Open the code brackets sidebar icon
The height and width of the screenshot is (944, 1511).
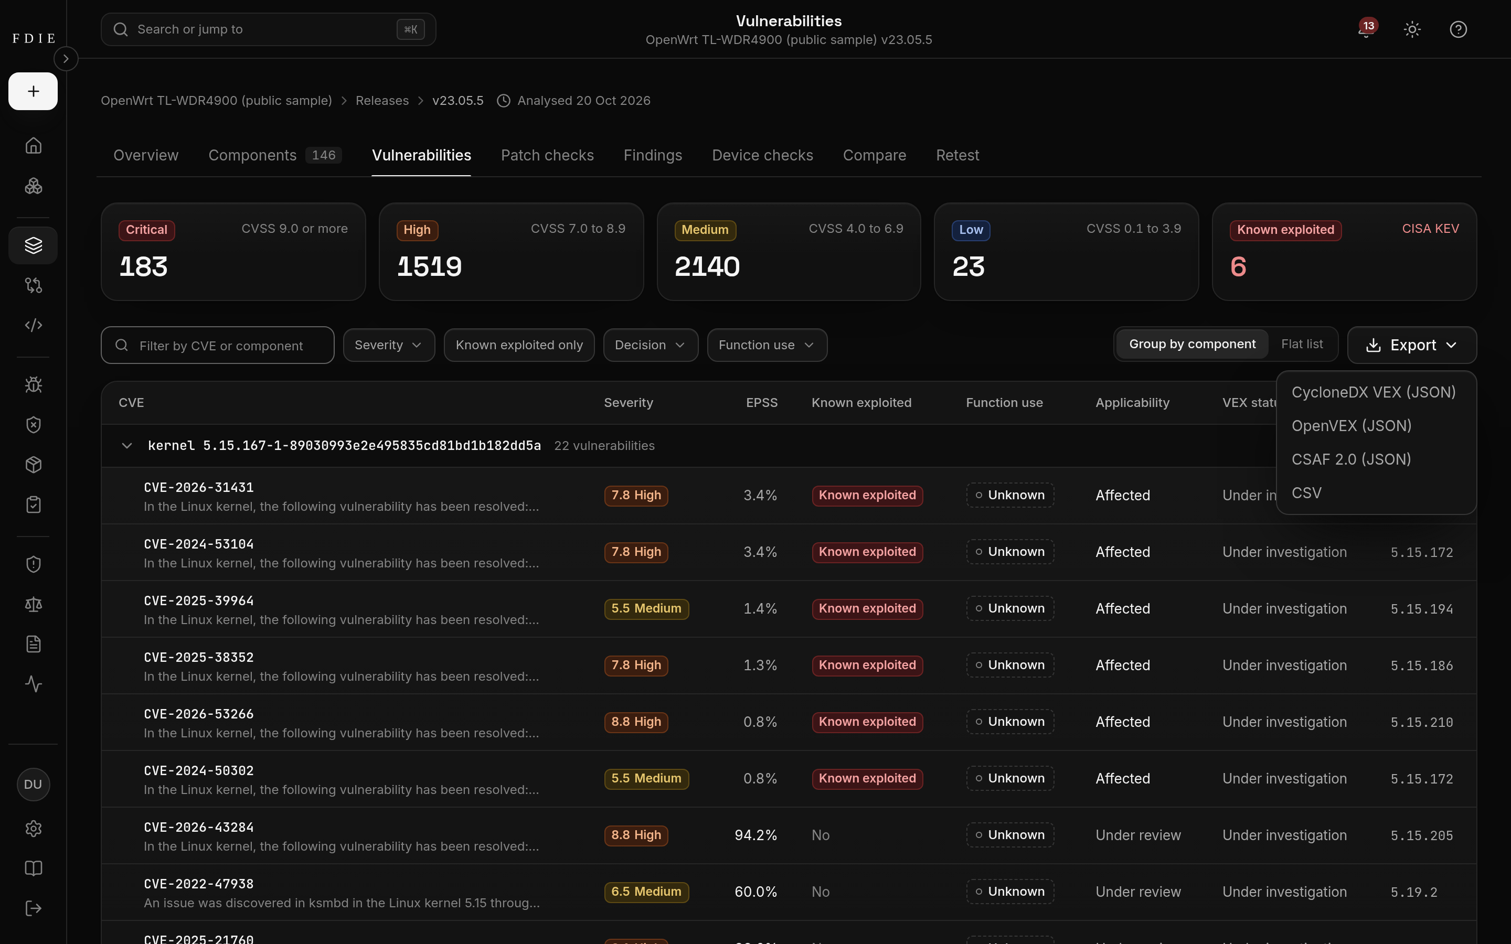(x=33, y=325)
